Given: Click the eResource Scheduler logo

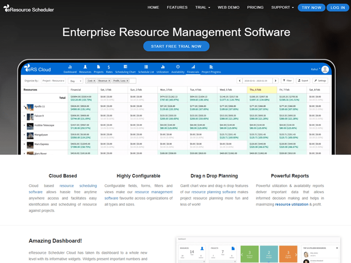Looking at the screenshot, I should [x=29, y=9].
